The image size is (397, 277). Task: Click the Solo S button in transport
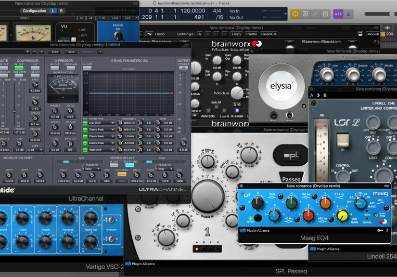(x=326, y=14)
